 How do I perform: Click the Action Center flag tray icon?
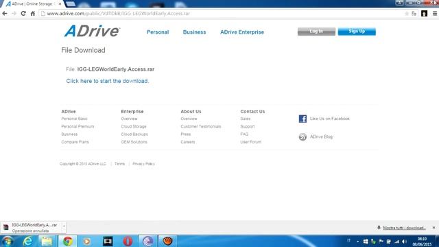(x=381, y=242)
